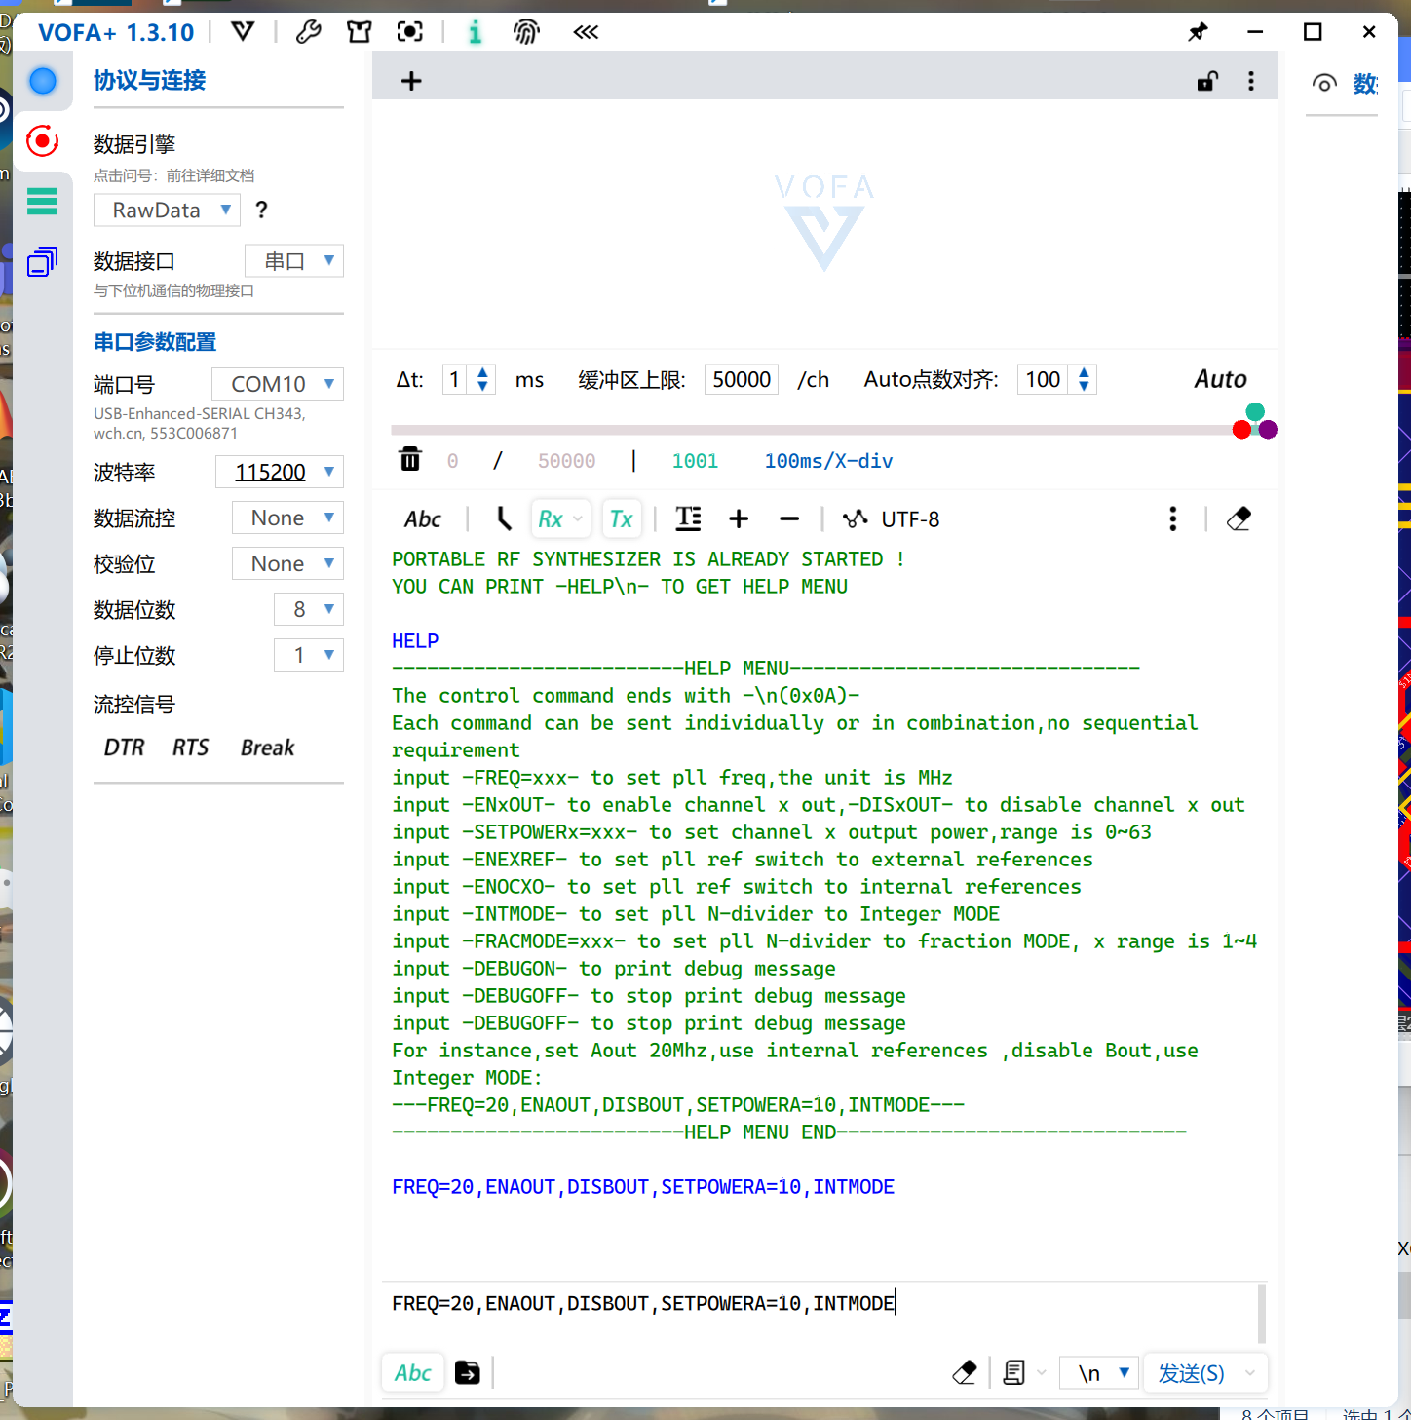Open the \n line ending dropdown
This screenshot has height=1420, width=1411.
(1099, 1373)
